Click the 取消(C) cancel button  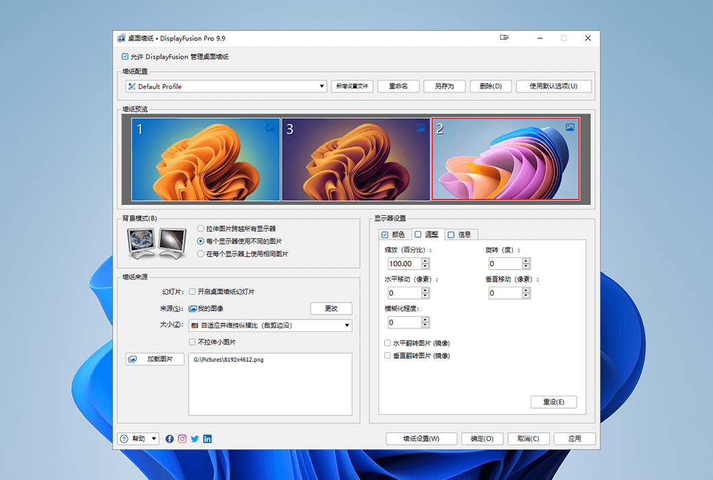coord(529,439)
